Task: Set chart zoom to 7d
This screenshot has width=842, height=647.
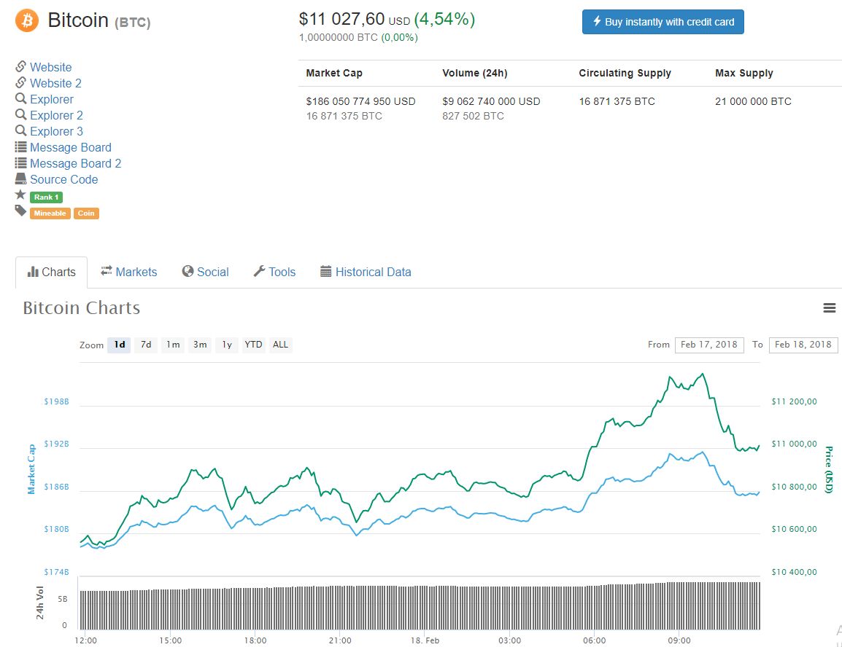Action: click(x=146, y=345)
